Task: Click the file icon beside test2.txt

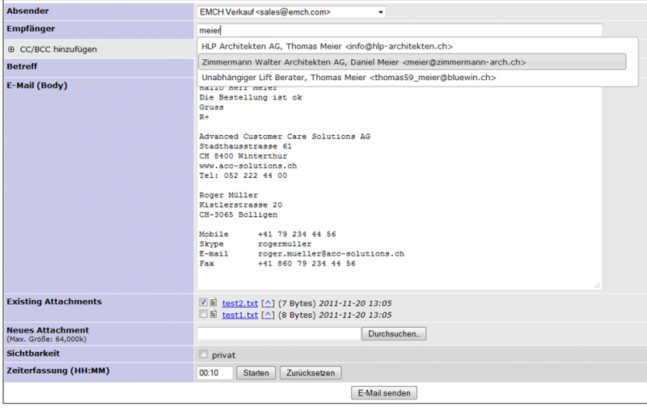Action: tap(214, 303)
